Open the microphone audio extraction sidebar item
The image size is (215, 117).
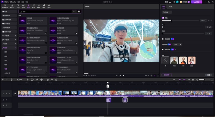(9, 28)
